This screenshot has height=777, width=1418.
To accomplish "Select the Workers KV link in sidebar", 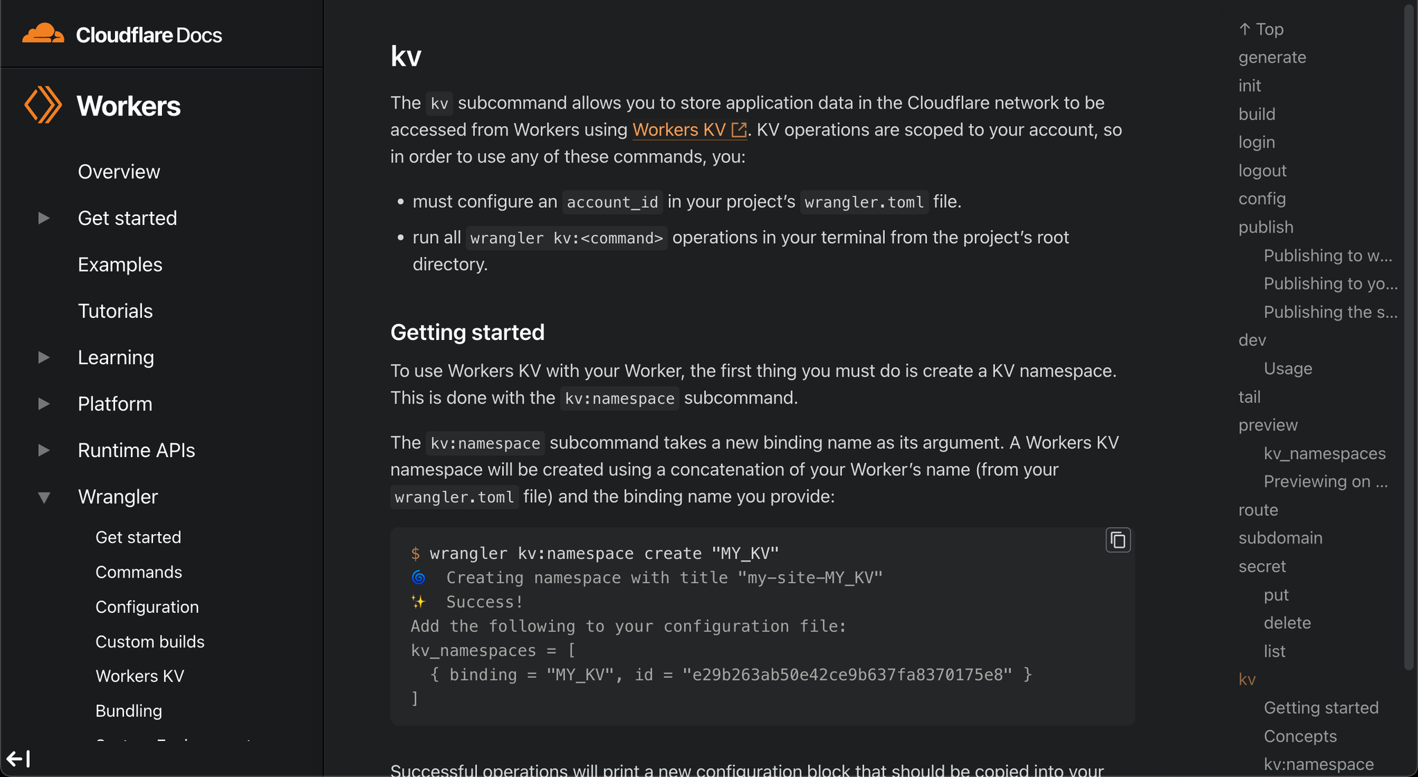I will click(141, 677).
